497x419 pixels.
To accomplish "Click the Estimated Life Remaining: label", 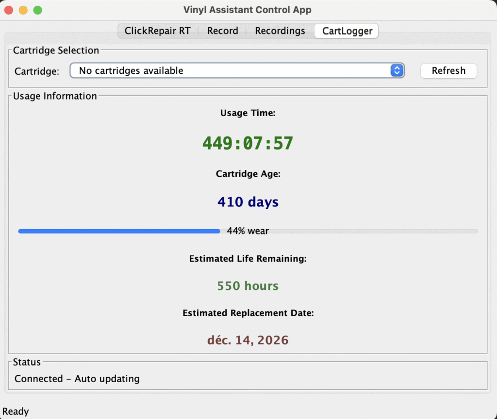I will click(248, 258).
